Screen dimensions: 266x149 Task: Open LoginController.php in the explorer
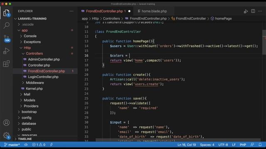[43, 77]
